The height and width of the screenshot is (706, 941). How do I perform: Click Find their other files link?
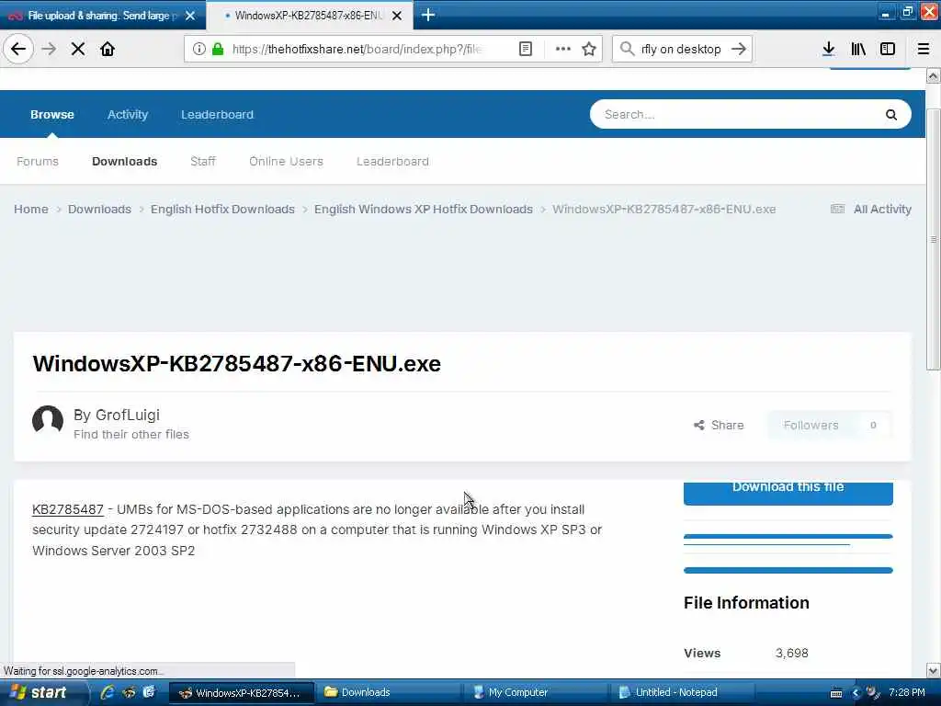click(130, 434)
